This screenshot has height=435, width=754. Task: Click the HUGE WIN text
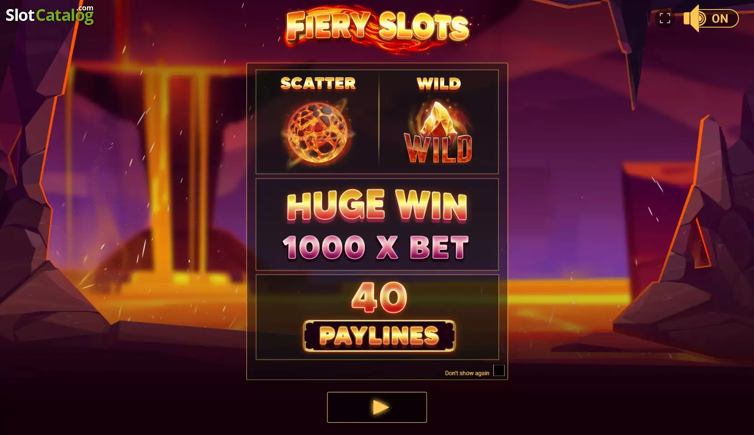tap(377, 206)
